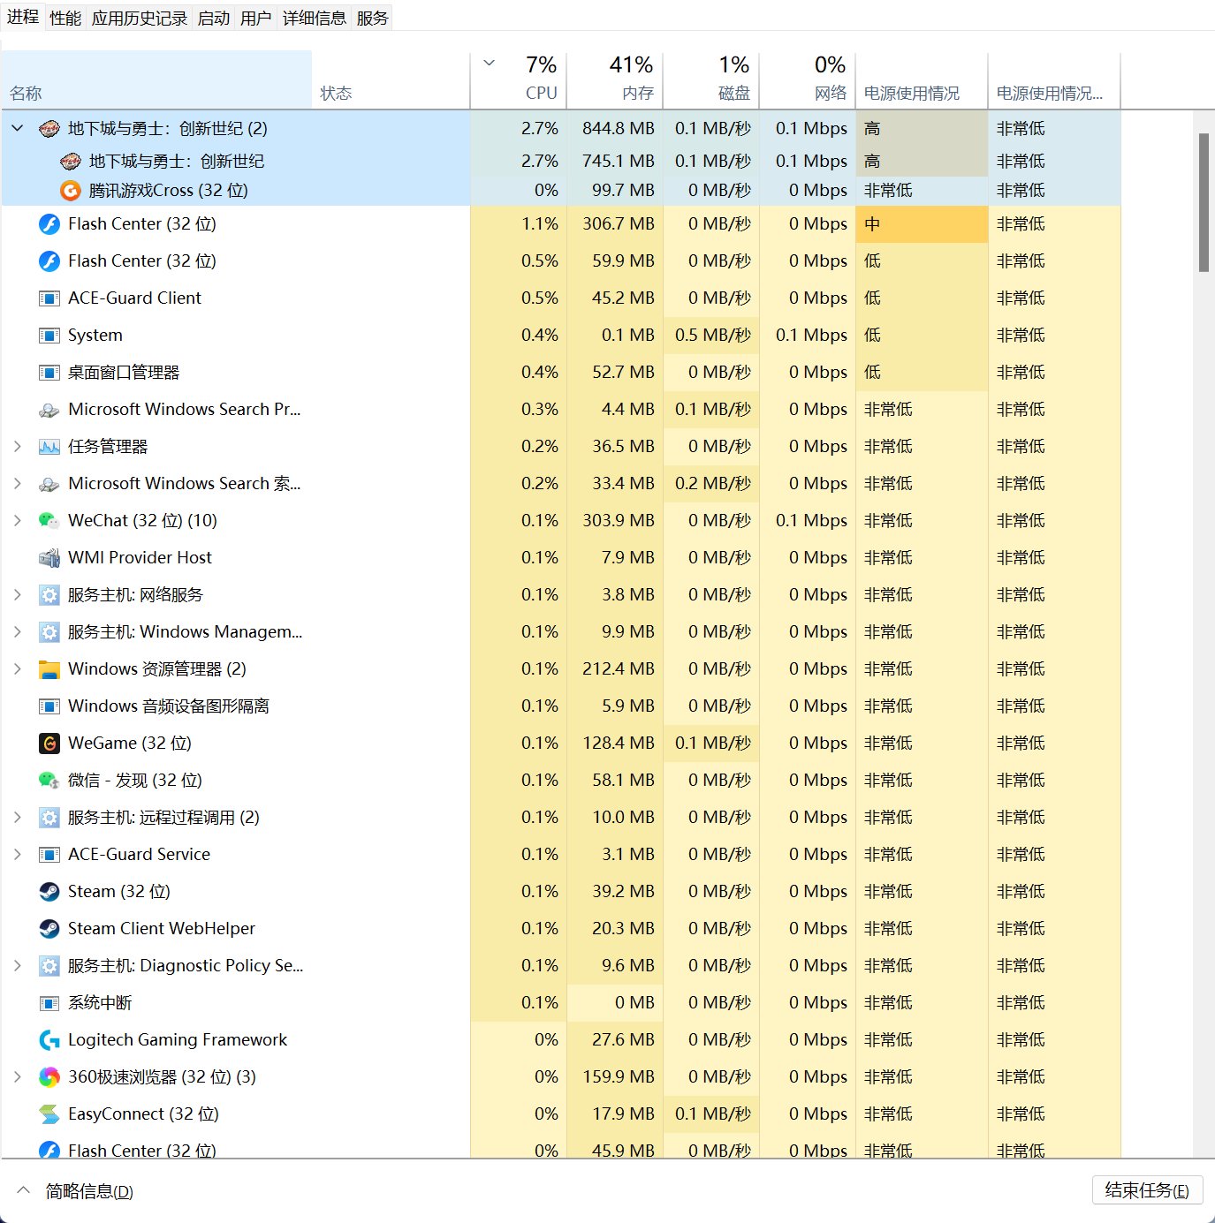The image size is (1215, 1223).
Task: Click the 结束任务 button
Action: coord(1147,1190)
